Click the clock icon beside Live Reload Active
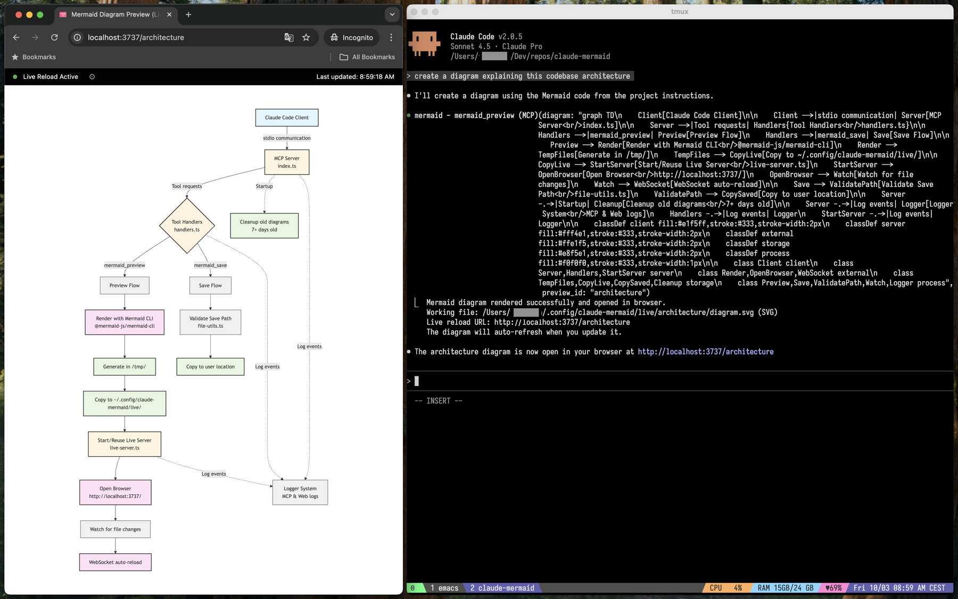The image size is (958, 599). click(92, 77)
